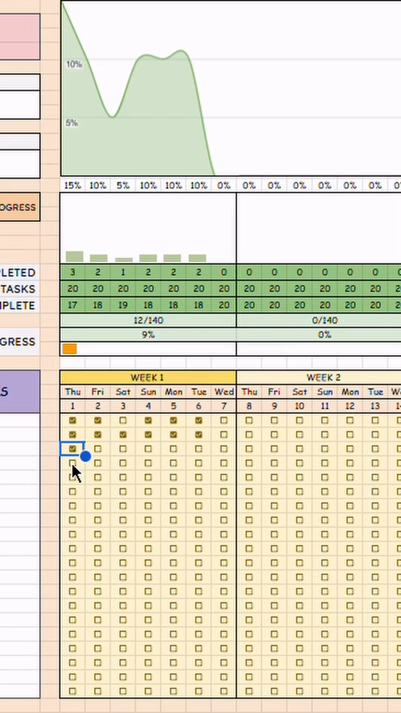Uncheck the second-row checkbox under Sat day 3

[123, 434]
